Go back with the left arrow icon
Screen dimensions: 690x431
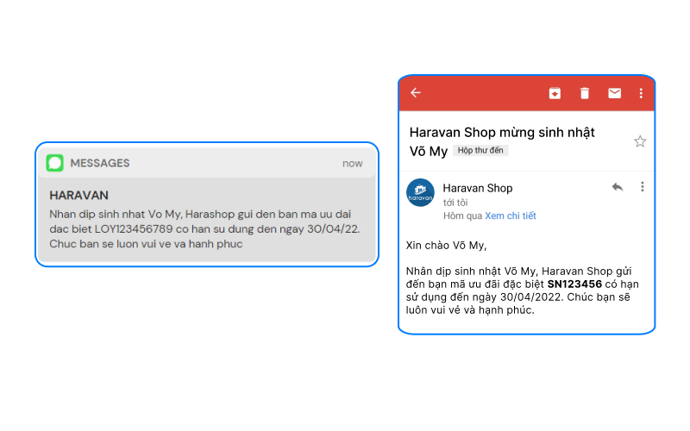pyautogui.click(x=416, y=93)
